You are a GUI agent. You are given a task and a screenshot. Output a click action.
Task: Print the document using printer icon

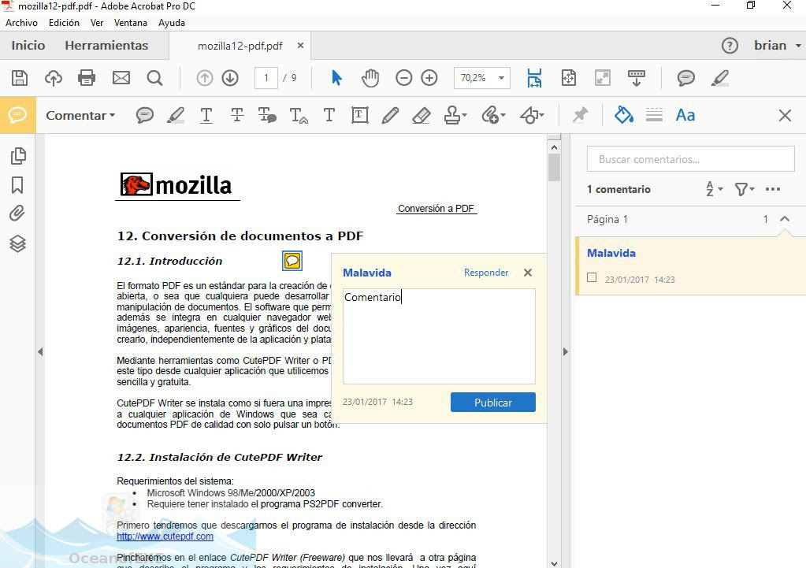coord(87,78)
